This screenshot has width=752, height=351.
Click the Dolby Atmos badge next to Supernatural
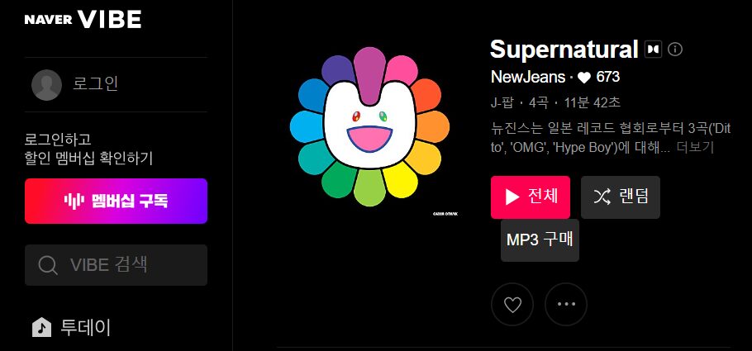tap(653, 50)
